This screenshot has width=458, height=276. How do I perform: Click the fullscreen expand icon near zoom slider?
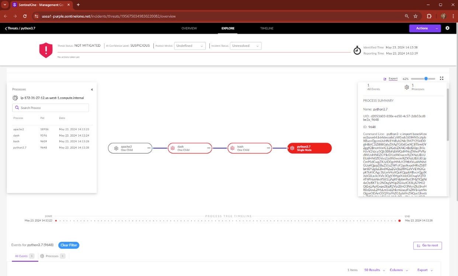[441, 78]
